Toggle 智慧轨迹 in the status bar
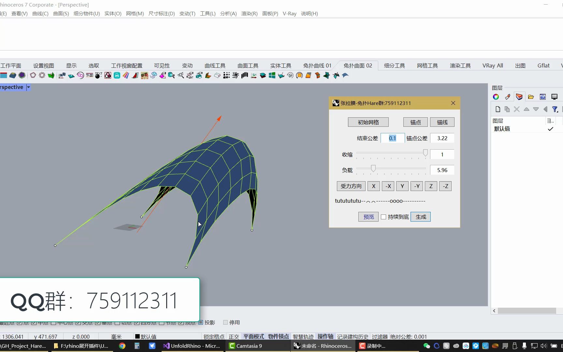This screenshot has height=352, width=563. click(303, 337)
